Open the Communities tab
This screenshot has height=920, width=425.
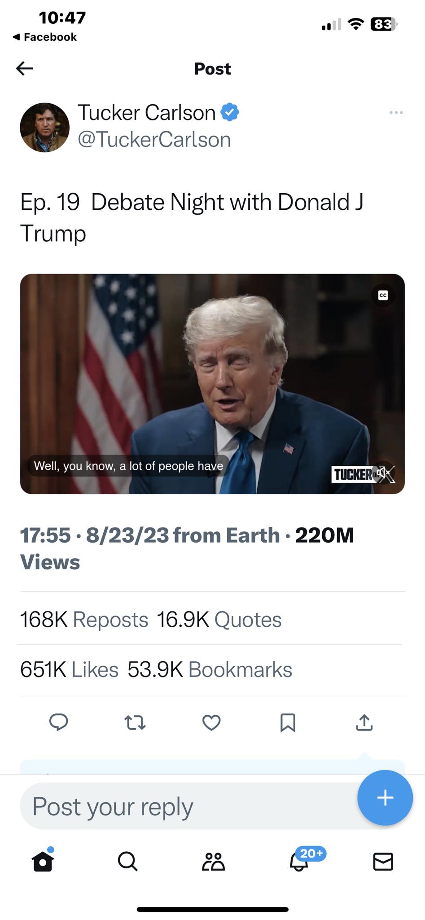(x=213, y=861)
